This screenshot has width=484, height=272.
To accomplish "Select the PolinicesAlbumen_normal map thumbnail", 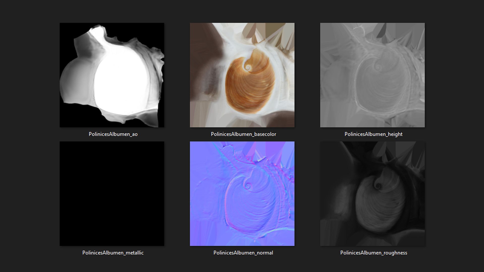I will (x=242, y=194).
